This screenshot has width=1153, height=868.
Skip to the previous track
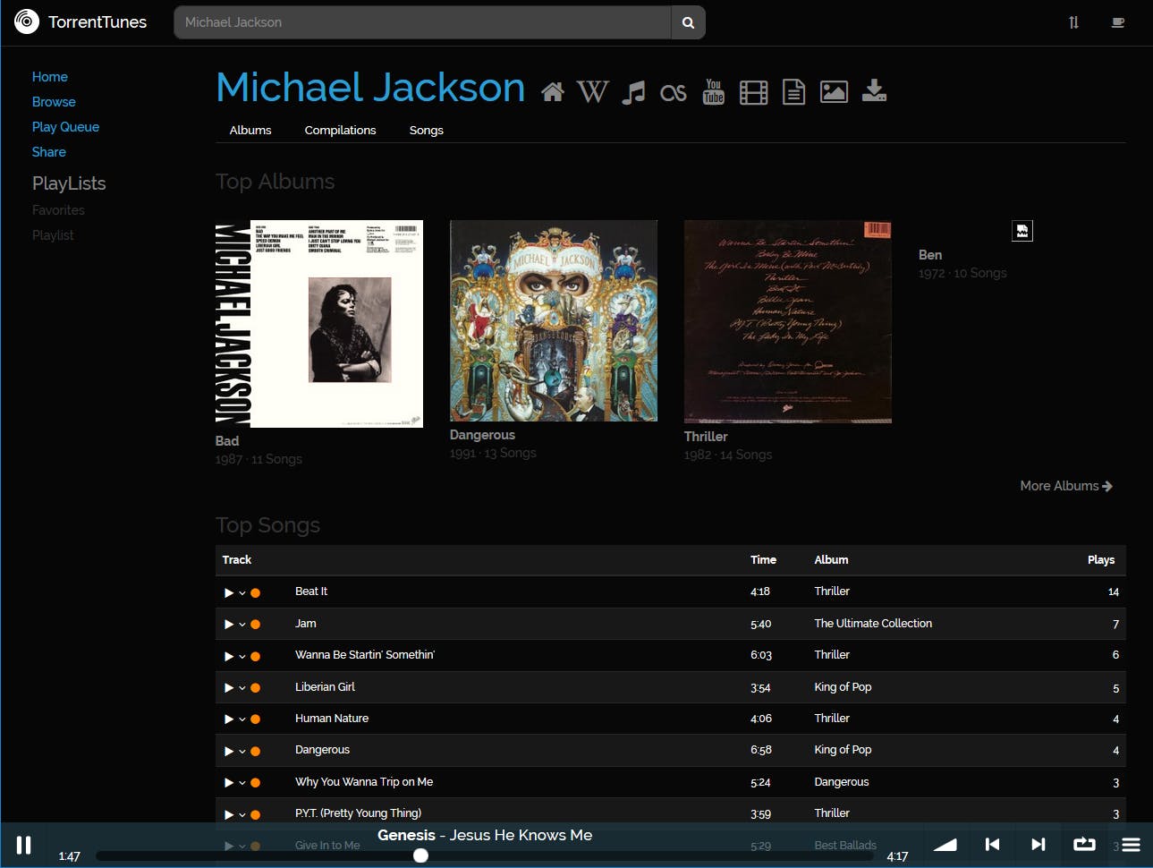pyautogui.click(x=992, y=844)
